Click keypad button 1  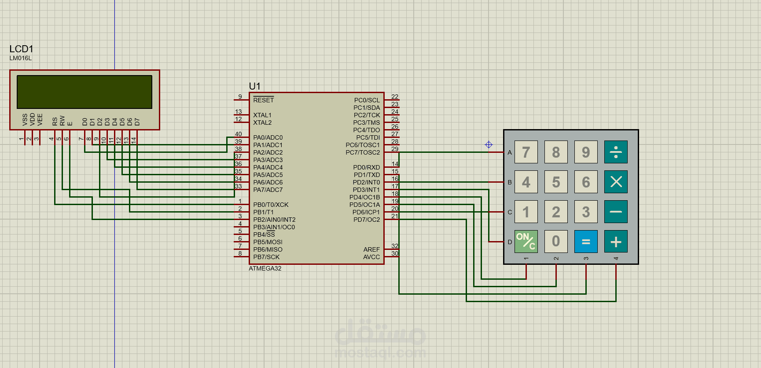(x=526, y=212)
